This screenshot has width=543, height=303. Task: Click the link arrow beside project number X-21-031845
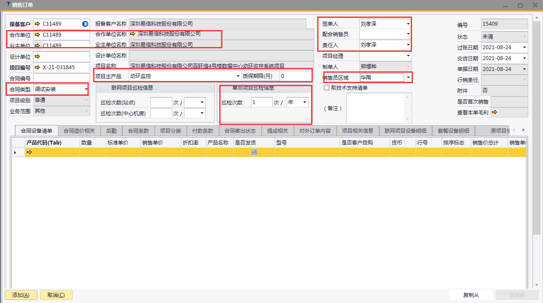click(x=37, y=67)
